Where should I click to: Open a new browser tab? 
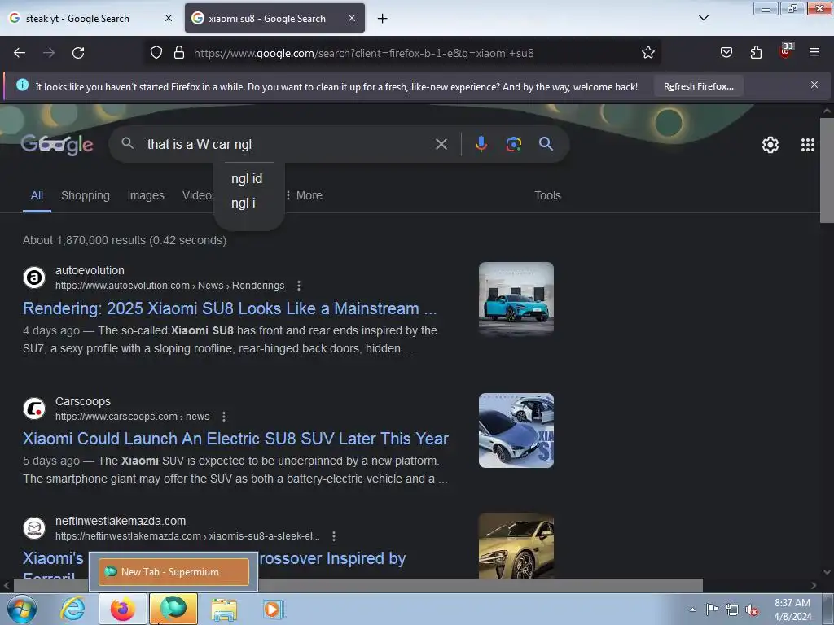pyautogui.click(x=383, y=19)
